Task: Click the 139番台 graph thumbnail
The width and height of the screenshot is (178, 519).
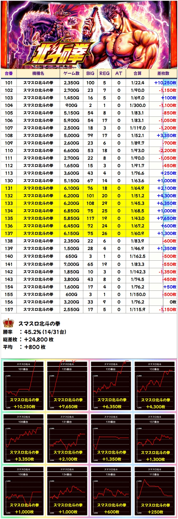Action: [111, 438]
